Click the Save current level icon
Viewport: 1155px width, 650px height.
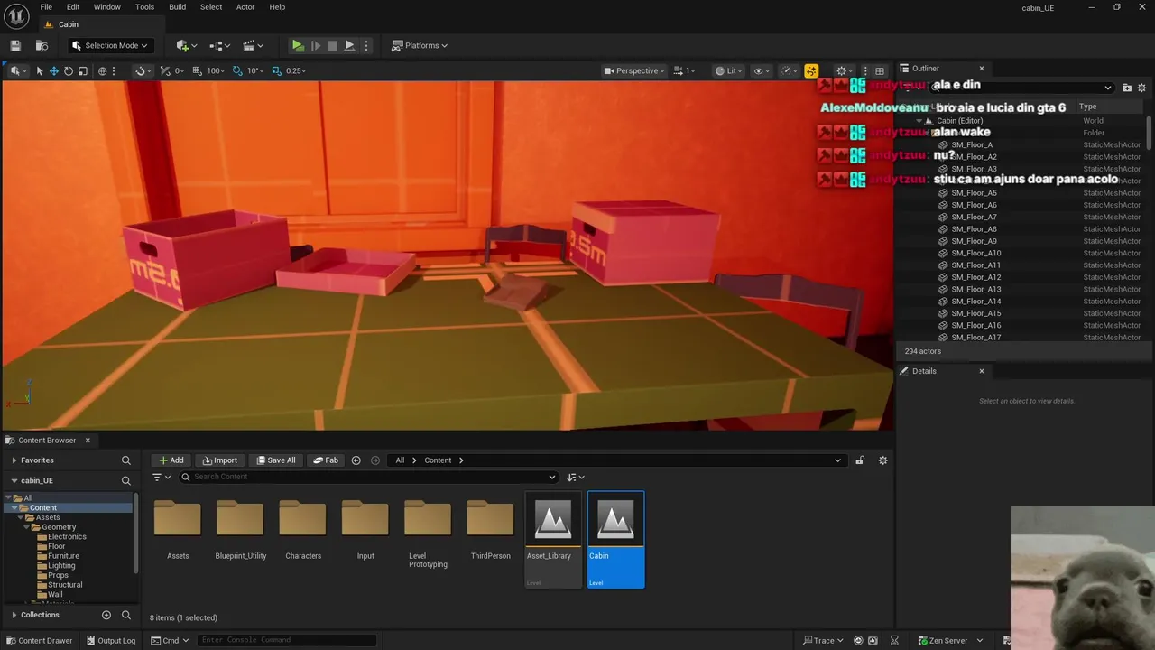pos(15,45)
